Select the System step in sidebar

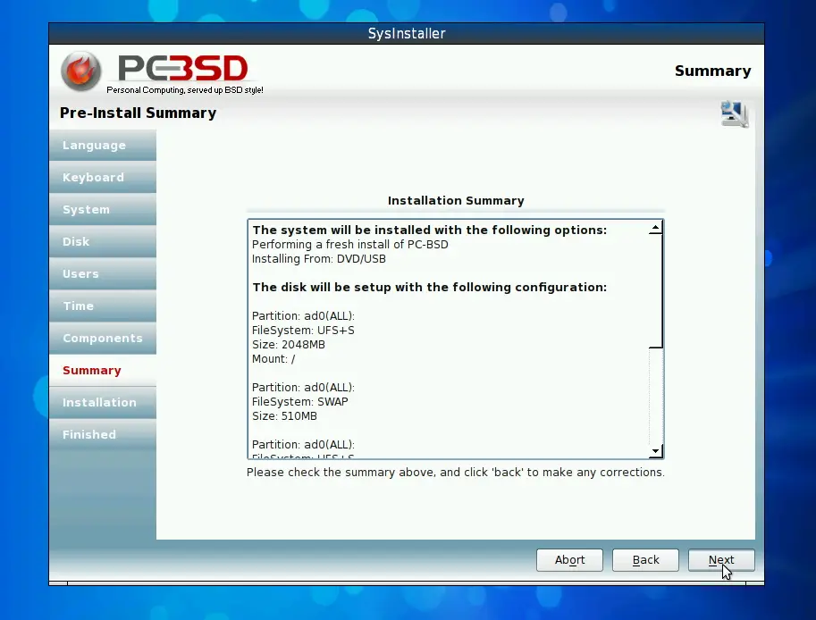tap(103, 210)
